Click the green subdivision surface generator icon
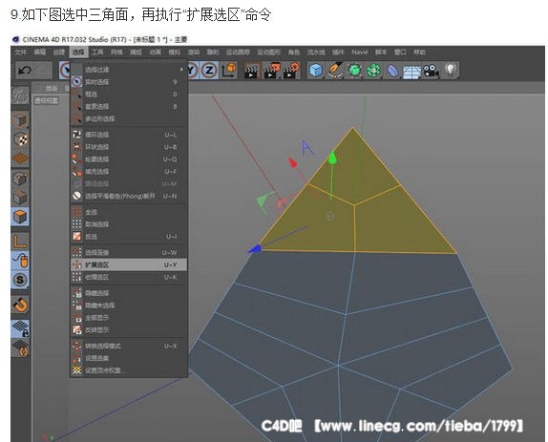548x442 pixels. 355,71
